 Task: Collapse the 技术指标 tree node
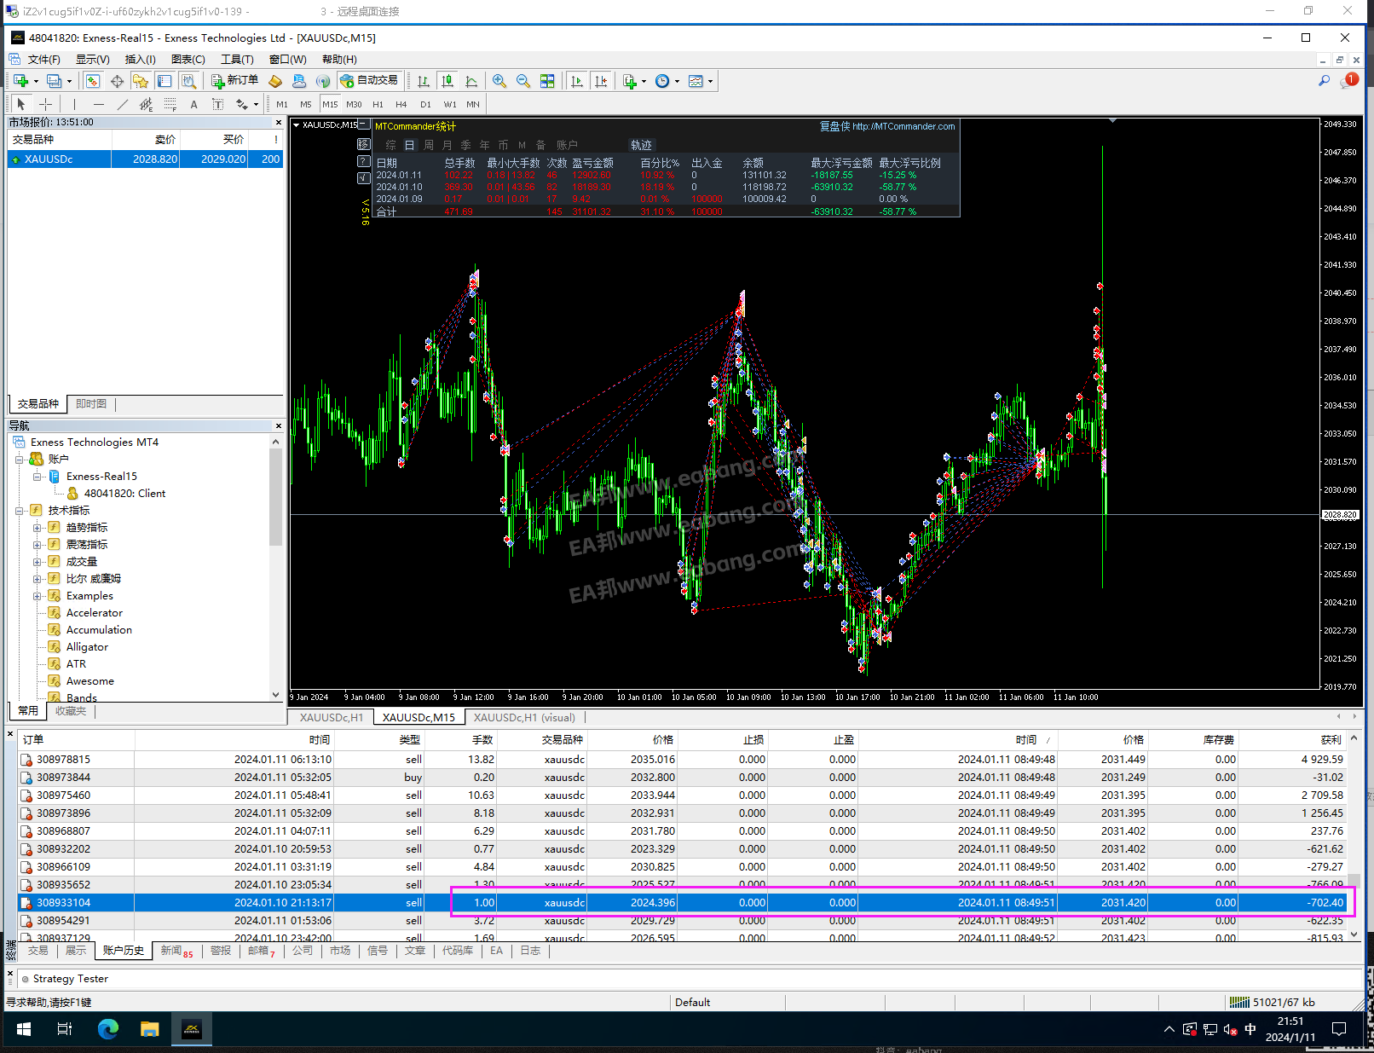[20, 511]
